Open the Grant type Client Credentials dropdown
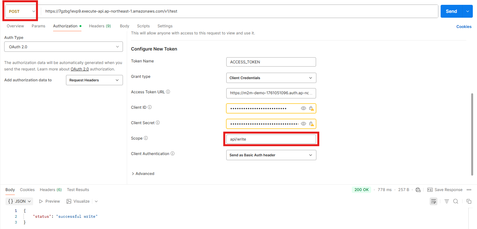 pyautogui.click(x=271, y=78)
